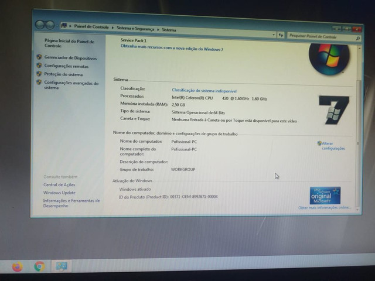Image resolution: width=375 pixels, height=281 pixels.
Task: Open Gerenciador de Dispositivos
Action: (x=70, y=58)
